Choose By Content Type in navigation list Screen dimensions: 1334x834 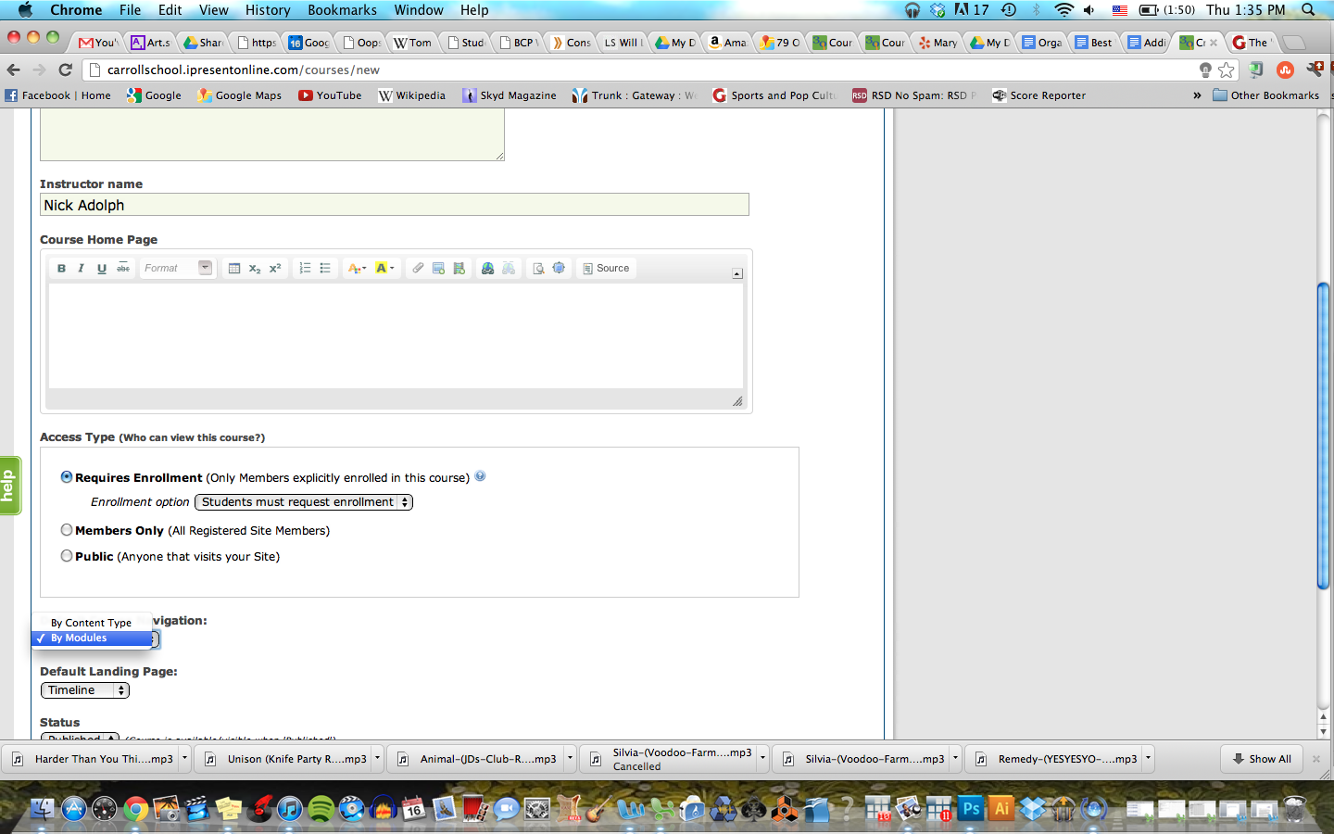(92, 623)
